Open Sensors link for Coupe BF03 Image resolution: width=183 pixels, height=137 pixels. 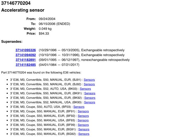(79, 107)
